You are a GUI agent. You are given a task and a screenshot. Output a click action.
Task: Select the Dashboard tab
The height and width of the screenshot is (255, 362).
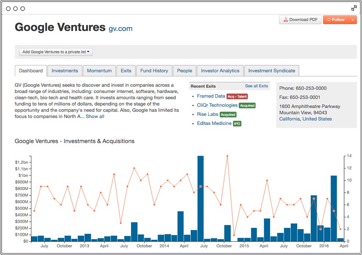pos(31,71)
